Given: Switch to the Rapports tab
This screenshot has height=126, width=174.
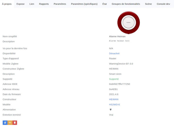Looking at the screenshot, I should [x=44, y=4].
